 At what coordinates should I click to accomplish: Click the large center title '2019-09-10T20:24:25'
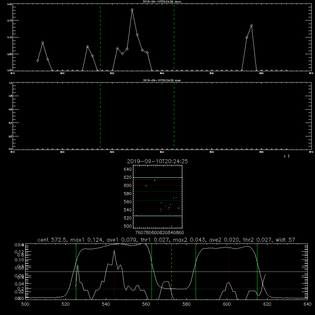[x=157, y=161]
